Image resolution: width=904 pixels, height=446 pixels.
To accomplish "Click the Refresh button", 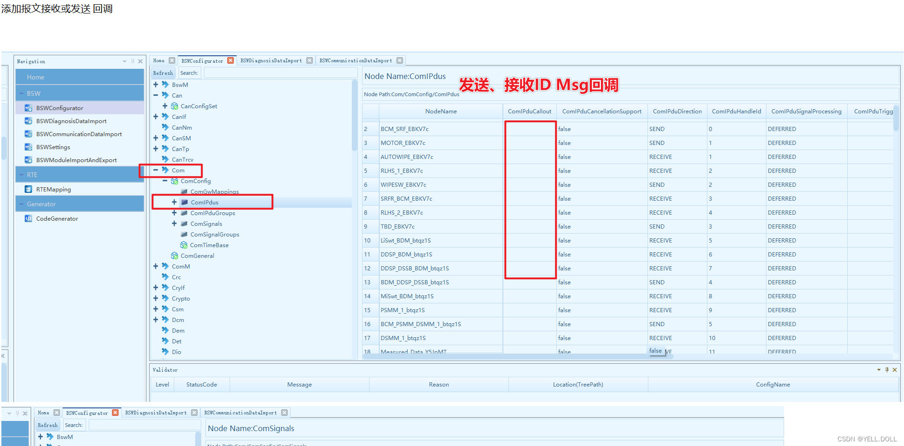I will click(x=163, y=72).
